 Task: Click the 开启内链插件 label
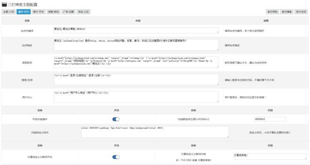[40, 119]
